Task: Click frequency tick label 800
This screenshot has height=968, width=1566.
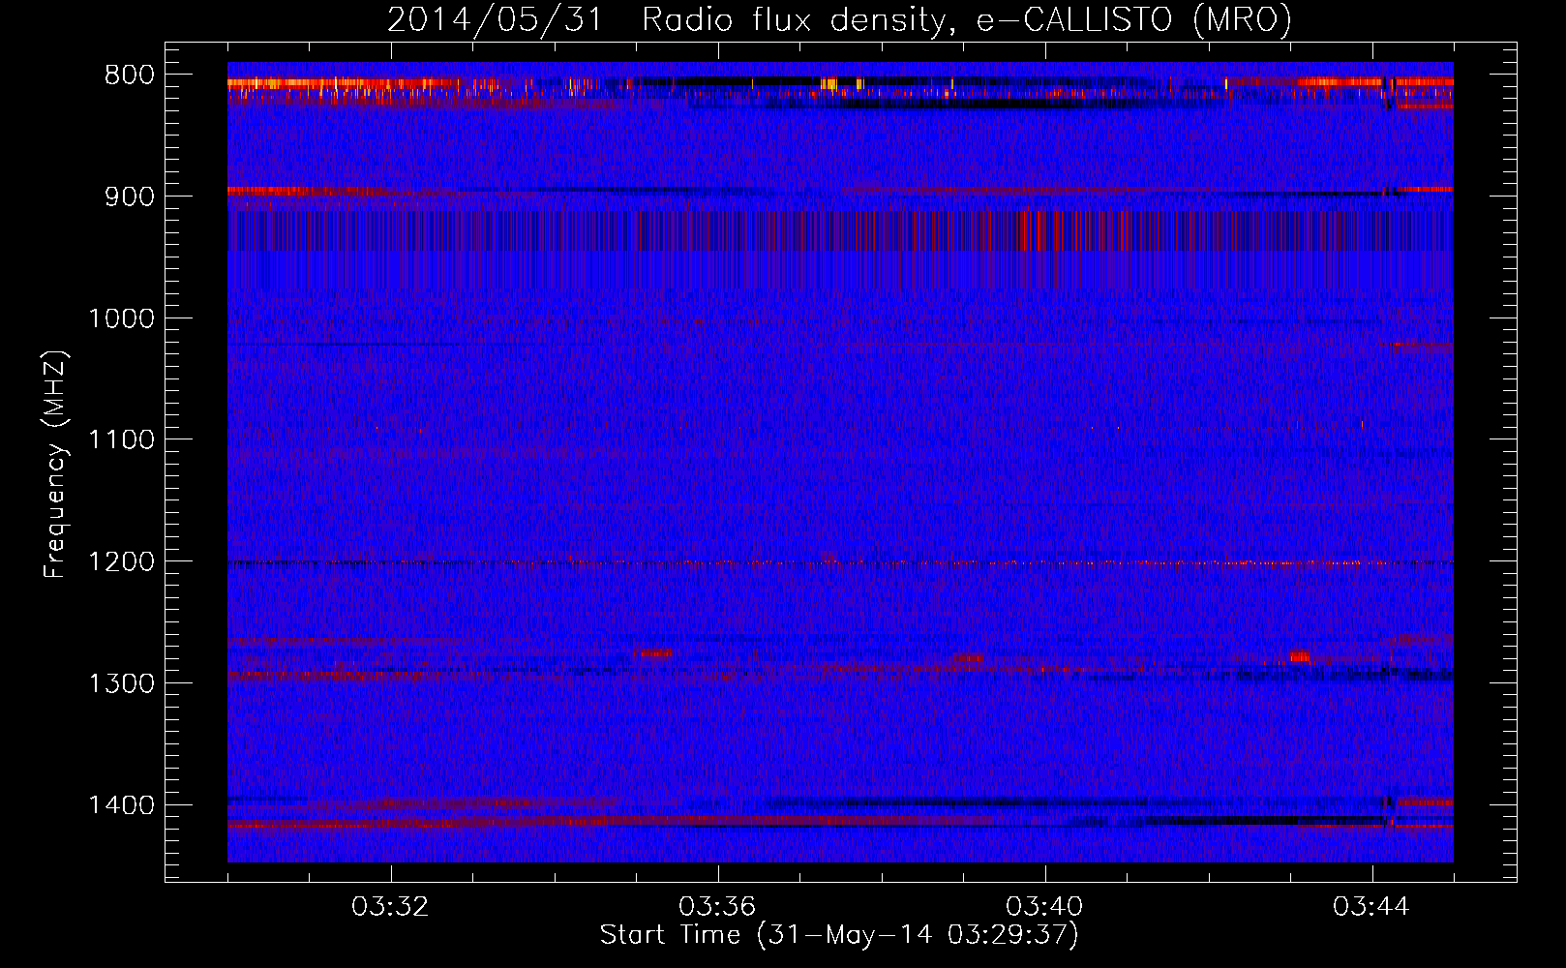Action: click(x=130, y=76)
